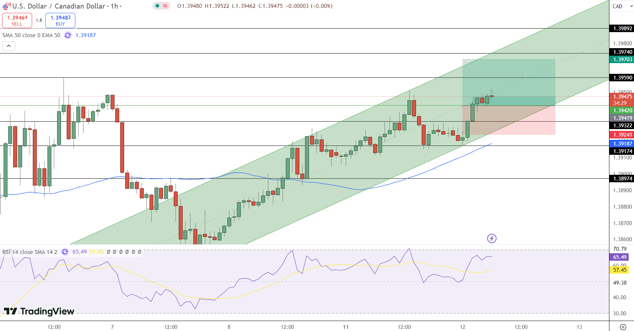Click the 1.38974 price label
Viewport: 634px width, 331px height.
click(x=622, y=179)
